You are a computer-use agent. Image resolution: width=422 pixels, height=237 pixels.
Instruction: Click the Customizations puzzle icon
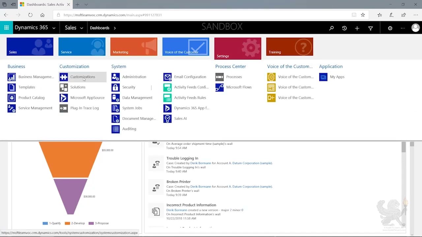[x=64, y=77]
